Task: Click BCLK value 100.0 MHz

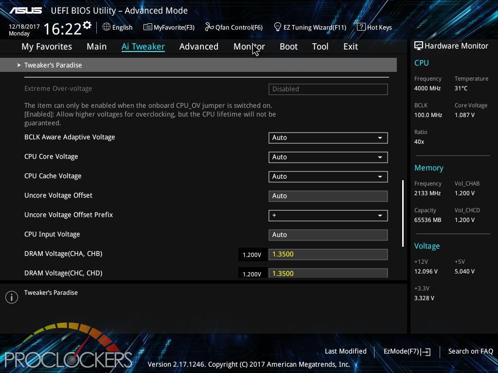Action: point(428,115)
